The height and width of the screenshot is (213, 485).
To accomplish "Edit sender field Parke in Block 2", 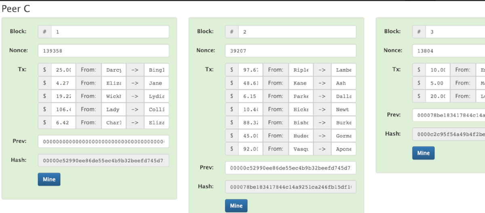I will (301, 96).
